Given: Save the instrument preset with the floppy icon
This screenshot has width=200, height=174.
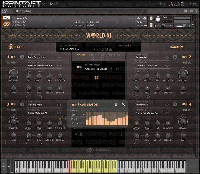Looking at the screenshot, I should [107, 49].
